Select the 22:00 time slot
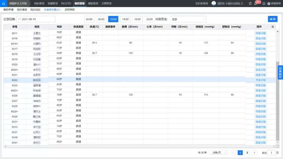 [149, 19]
